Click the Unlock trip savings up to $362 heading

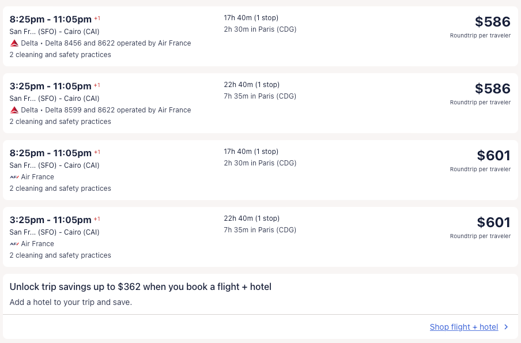[141, 287]
